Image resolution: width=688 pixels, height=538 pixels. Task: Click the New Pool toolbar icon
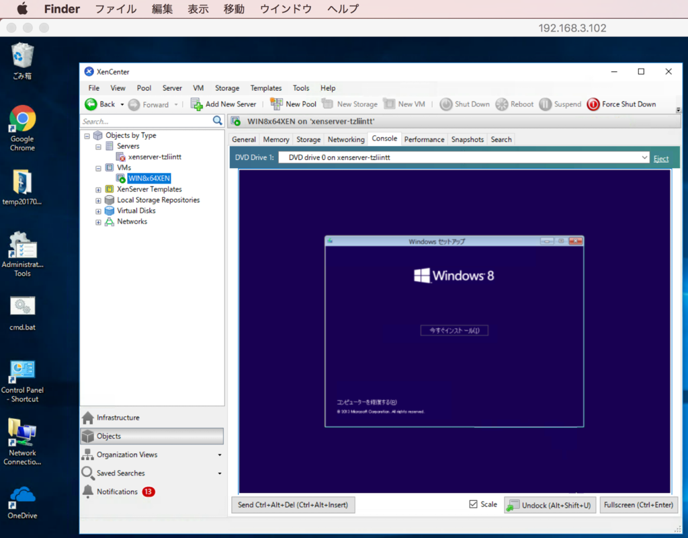(276, 104)
